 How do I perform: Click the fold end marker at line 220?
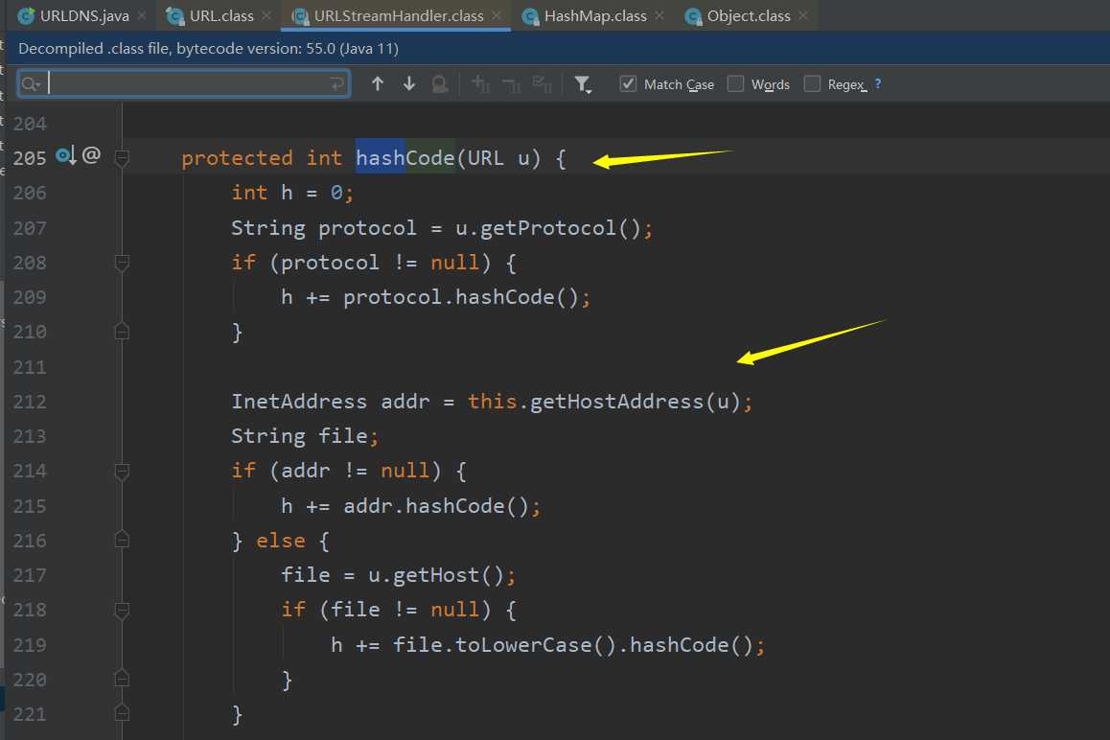[x=122, y=679]
